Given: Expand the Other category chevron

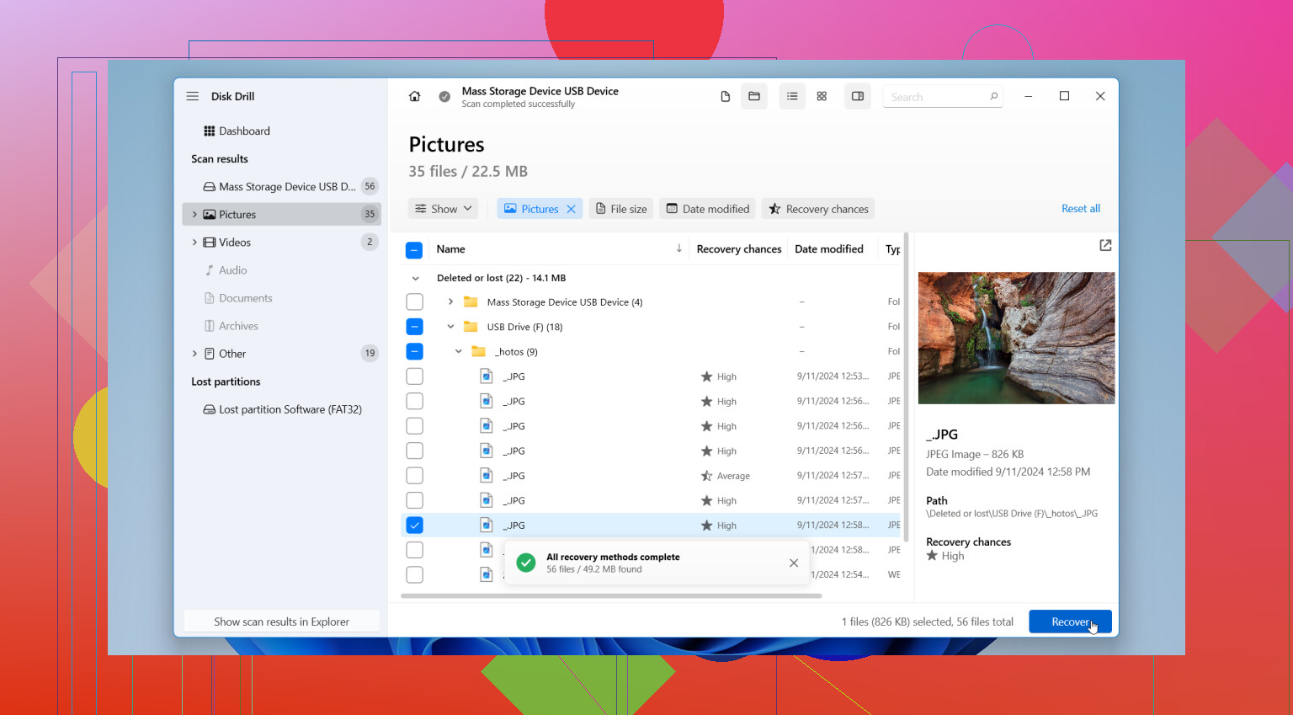Looking at the screenshot, I should click(x=194, y=354).
